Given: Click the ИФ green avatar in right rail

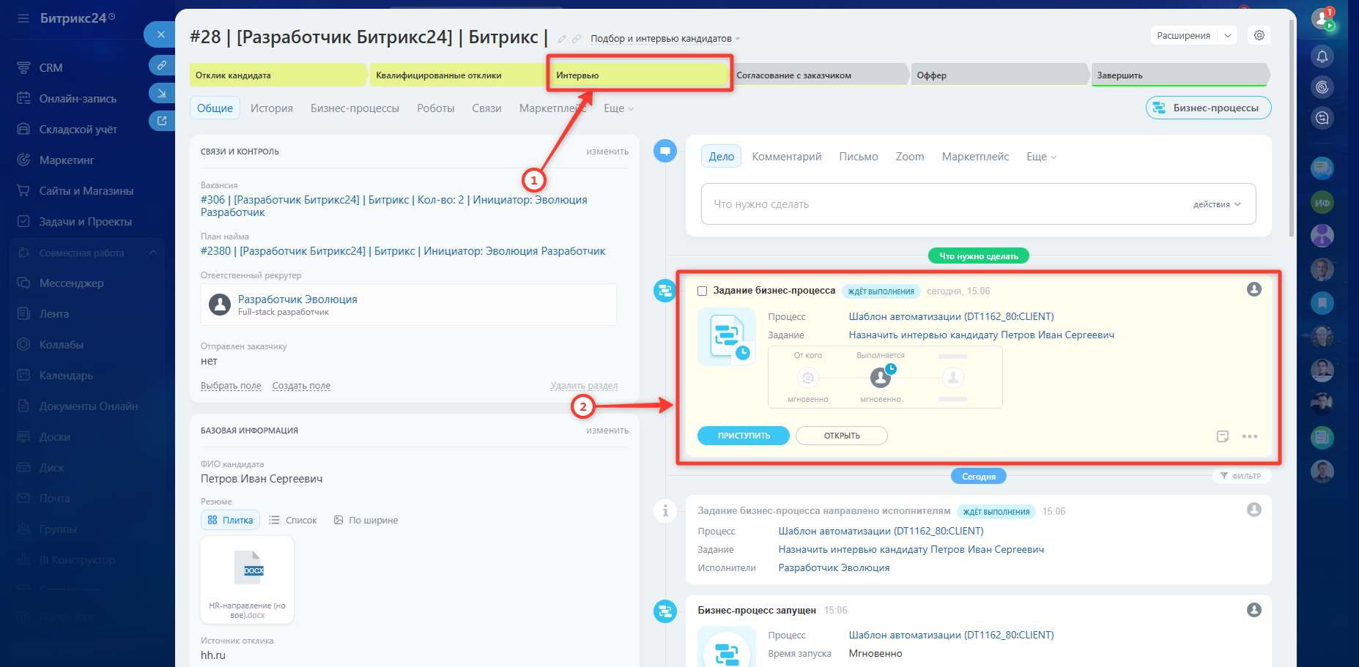Looking at the screenshot, I should (1322, 203).
